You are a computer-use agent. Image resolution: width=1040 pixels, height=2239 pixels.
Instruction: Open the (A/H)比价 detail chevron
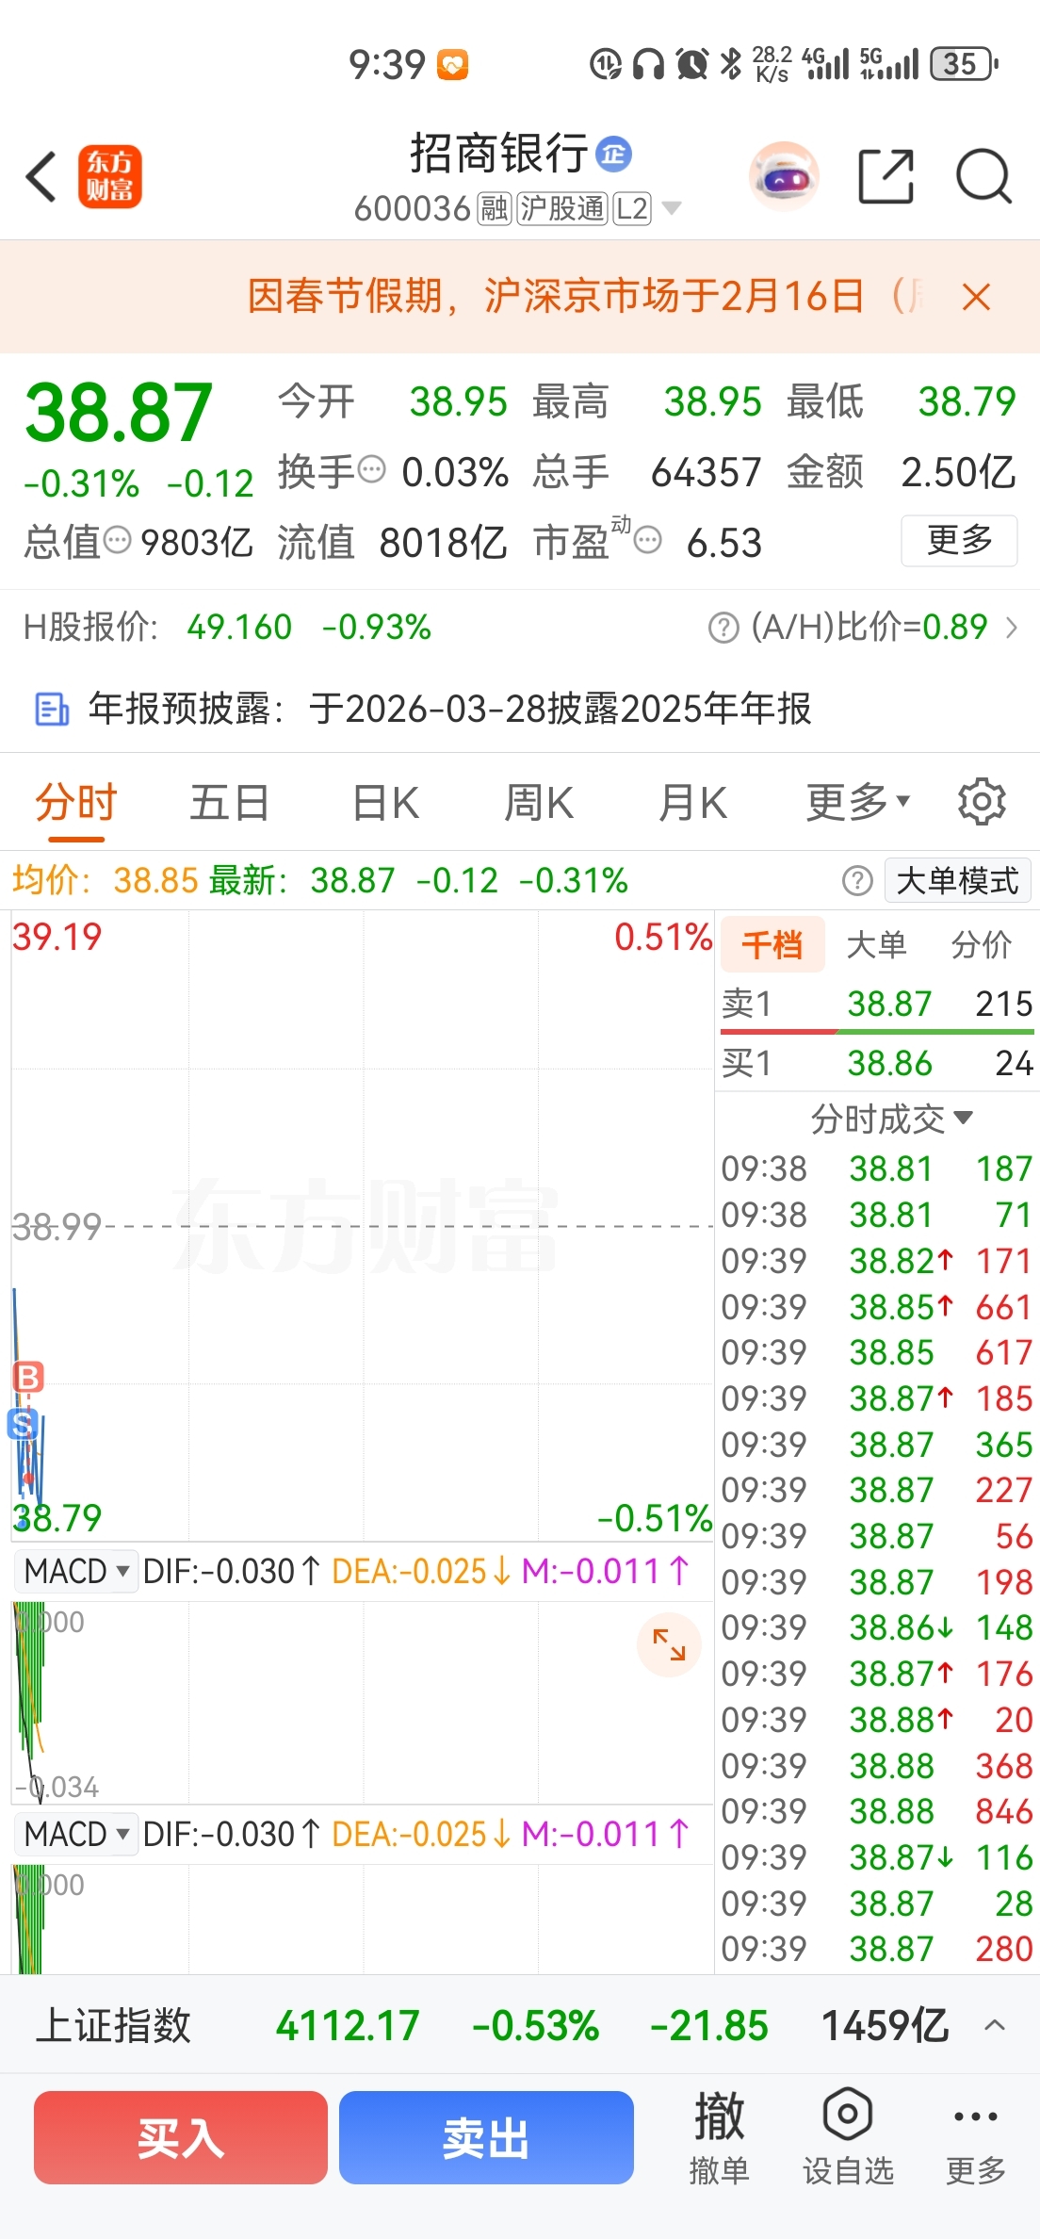click(1012, 628)
